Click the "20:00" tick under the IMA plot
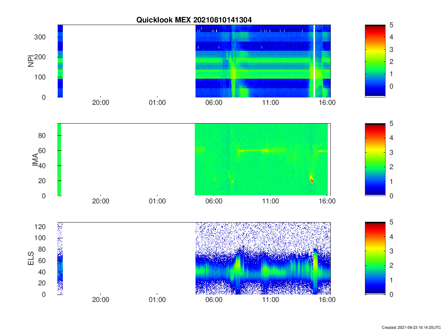The width and height of the screenshot is (441, 331). [100, 202]
